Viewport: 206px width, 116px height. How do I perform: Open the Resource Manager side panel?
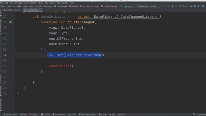(1, 27)
